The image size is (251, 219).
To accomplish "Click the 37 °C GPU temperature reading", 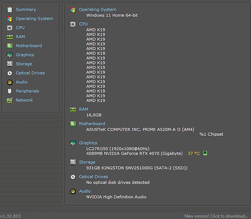I will pyautogui.click(x=194, y=153).
